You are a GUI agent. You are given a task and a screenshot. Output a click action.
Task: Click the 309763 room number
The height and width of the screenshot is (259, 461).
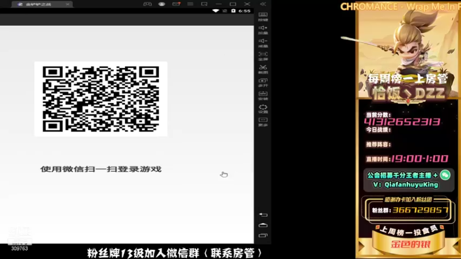pos(20,249)
